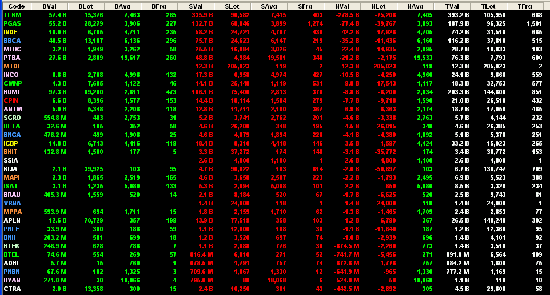Screen dimensions: 550x295
Task: Select the BNII stock code
Action: tap(10, 237)
